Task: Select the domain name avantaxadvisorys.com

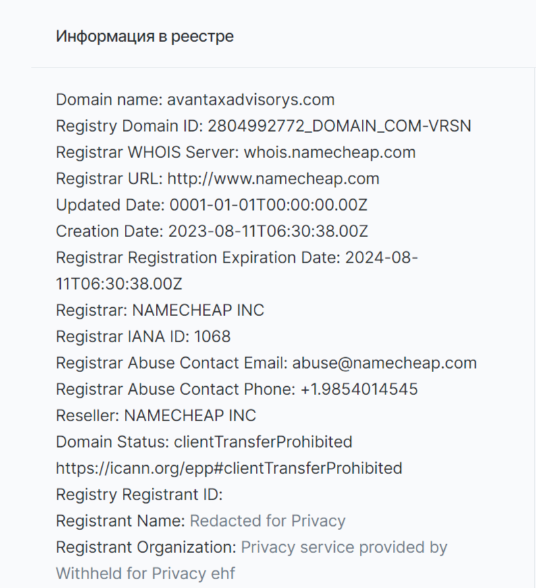Action: click(x=250, y=100)
